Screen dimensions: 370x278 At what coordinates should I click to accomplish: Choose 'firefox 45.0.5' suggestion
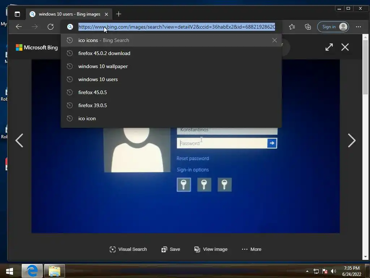click(171, 92)
